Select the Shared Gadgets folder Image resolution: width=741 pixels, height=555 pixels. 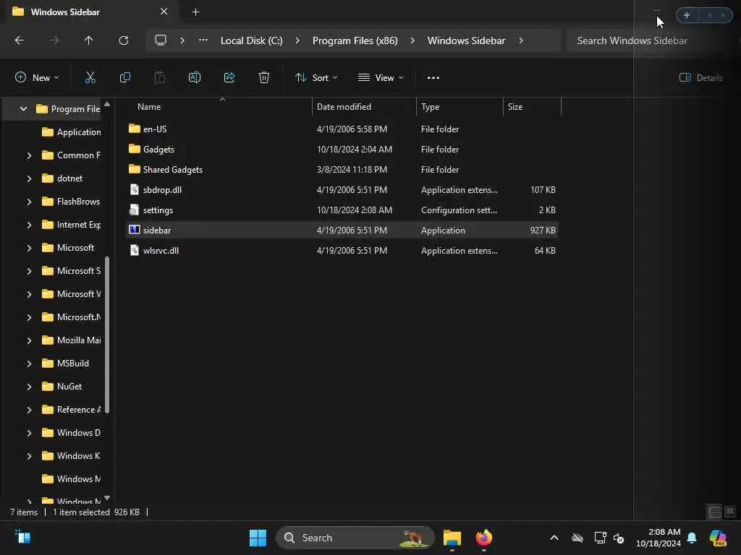[x=342, y=169]
